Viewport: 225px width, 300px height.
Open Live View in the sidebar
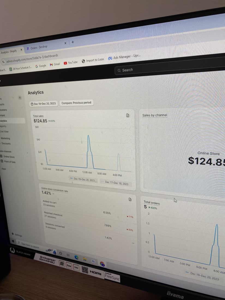(x=4, y=131)
